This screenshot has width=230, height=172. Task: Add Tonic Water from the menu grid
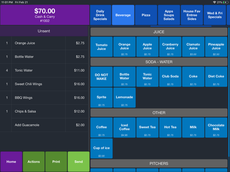(x=147, y=77)
